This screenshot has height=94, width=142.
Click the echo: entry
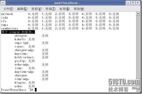19,86
